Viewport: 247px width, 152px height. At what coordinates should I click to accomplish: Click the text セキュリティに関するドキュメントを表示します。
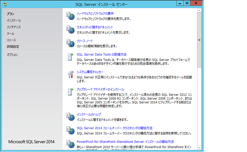(x=103, y=33)
